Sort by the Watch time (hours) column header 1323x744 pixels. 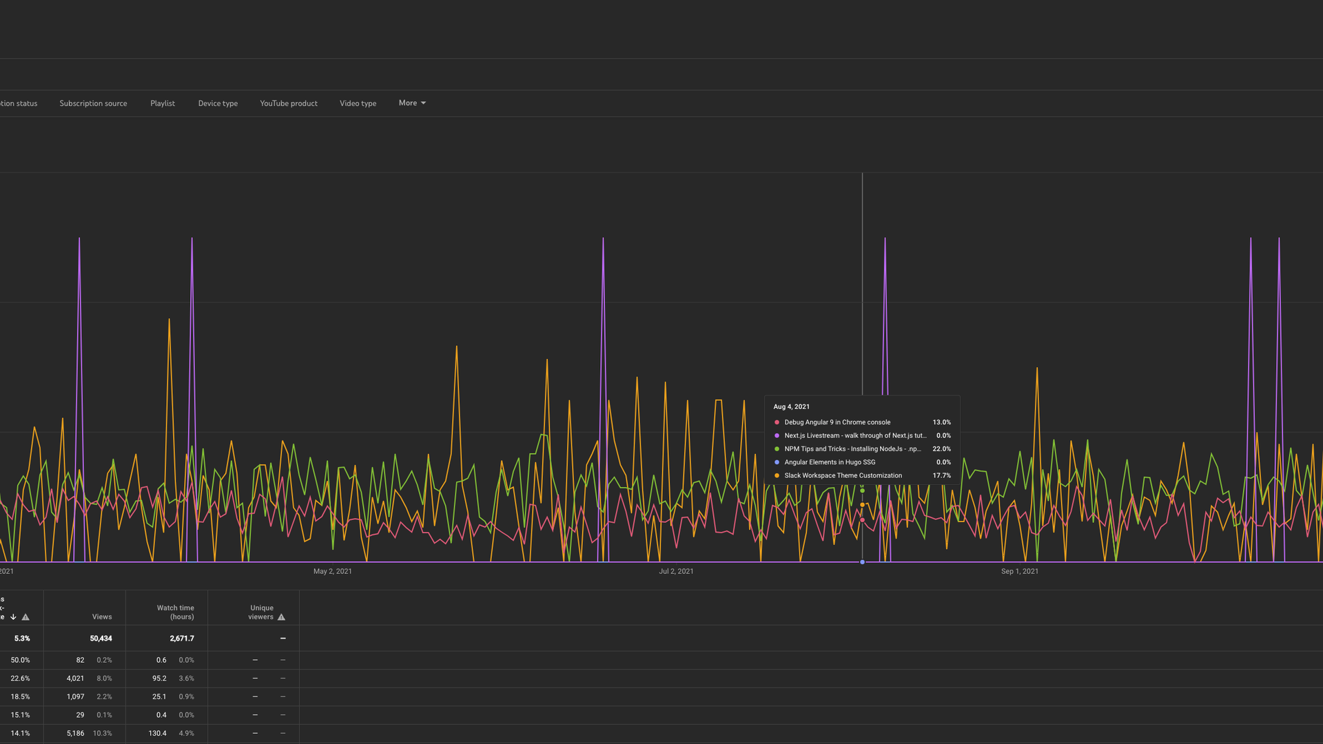[x=176, y=612]
